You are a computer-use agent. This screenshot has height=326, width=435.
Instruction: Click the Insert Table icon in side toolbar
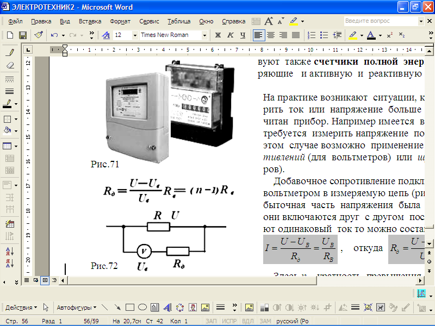click(x=8, y=146)
